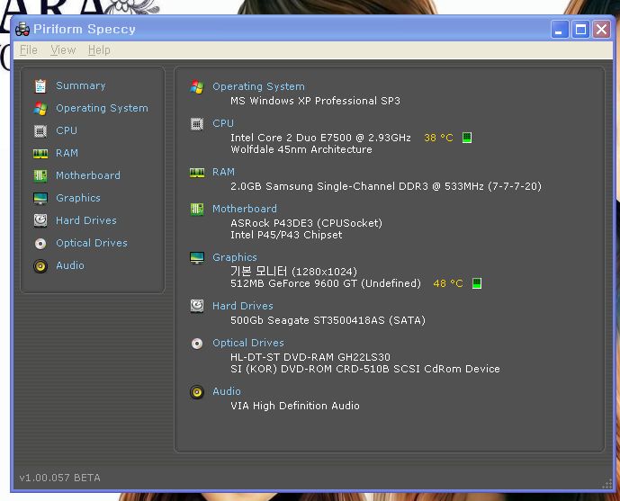Click the Audio heading link in main panel
The height and width of the screenshot is (501, 620).
point(227,391)
